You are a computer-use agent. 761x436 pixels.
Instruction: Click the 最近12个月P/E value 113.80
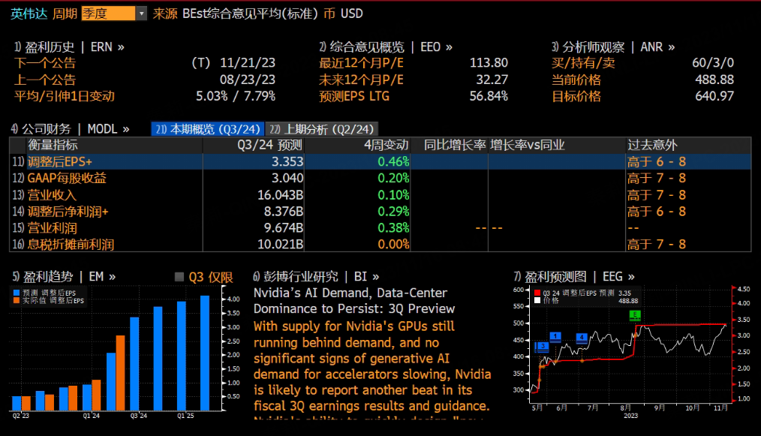coord(489,63)
